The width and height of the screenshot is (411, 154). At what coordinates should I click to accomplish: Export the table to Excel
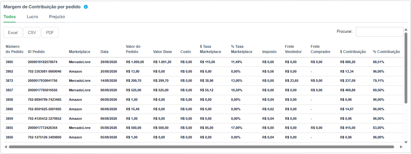(x=13, y=32)
